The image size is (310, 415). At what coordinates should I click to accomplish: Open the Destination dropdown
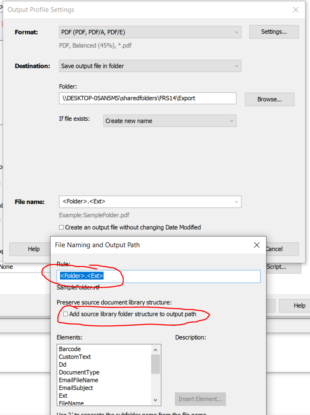click(x=150, y=66)
